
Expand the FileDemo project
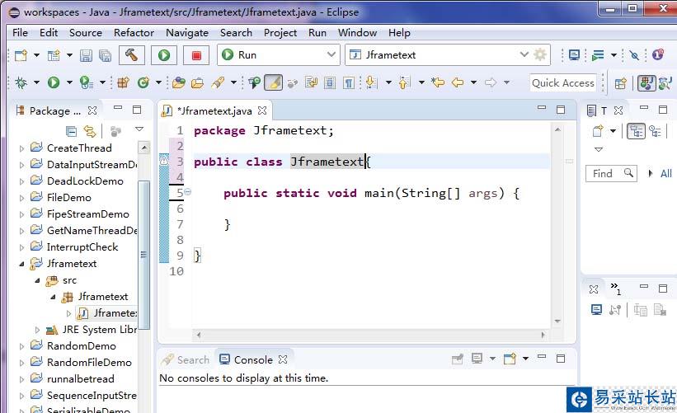(x=21, y=198)
